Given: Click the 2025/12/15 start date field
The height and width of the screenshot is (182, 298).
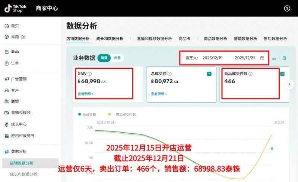Looking at the screenshot, I should pyautogui.click(x=212, y=58).
